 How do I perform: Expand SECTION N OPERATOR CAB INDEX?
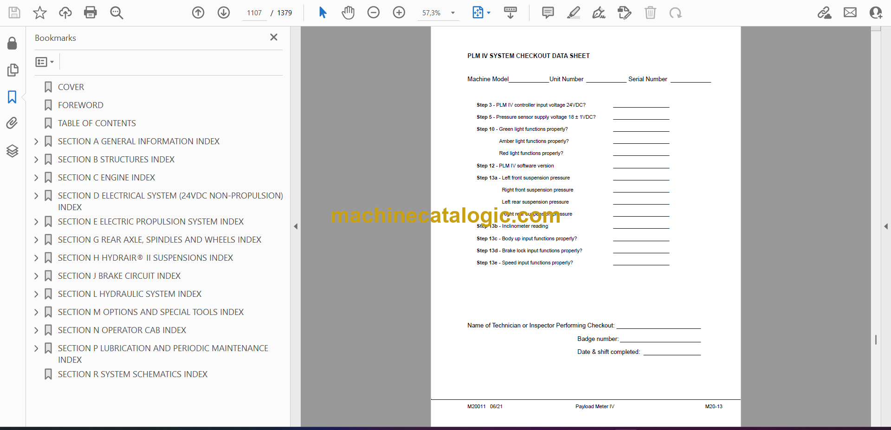click(36, 330)
